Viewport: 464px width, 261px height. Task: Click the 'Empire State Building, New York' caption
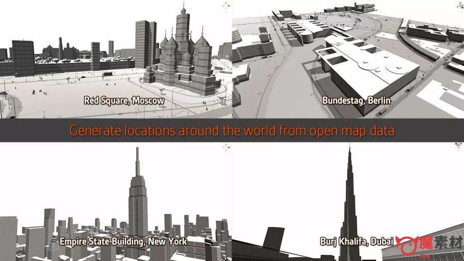[123, 241]
